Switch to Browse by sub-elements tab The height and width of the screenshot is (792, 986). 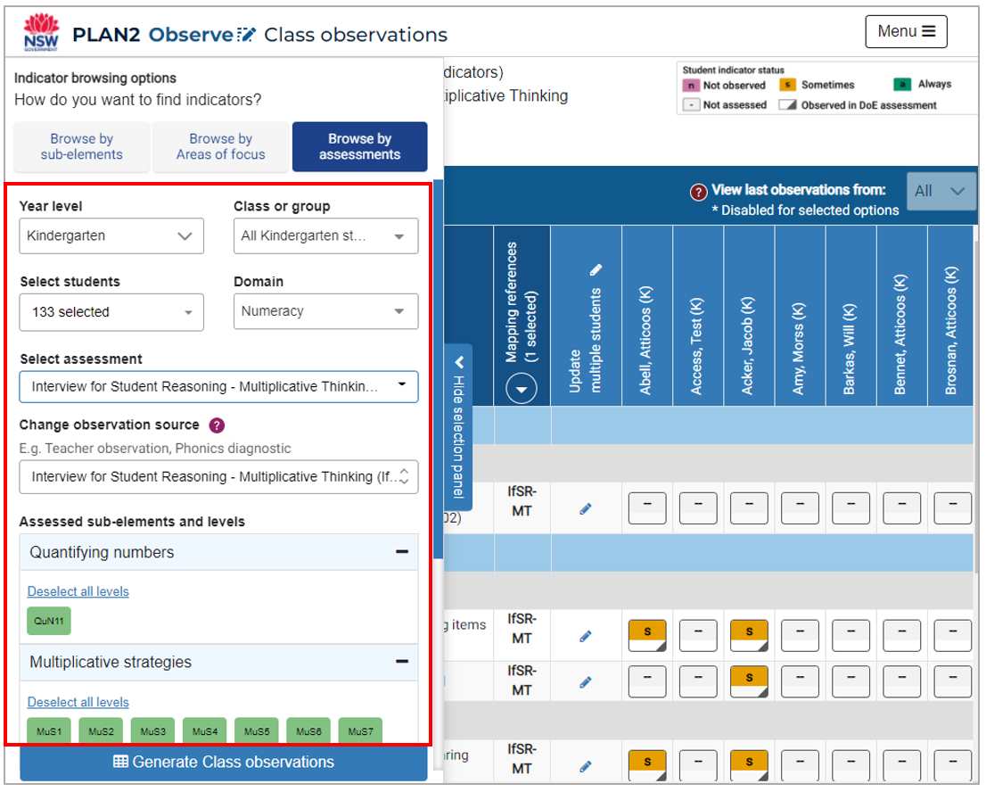(82, 146)
